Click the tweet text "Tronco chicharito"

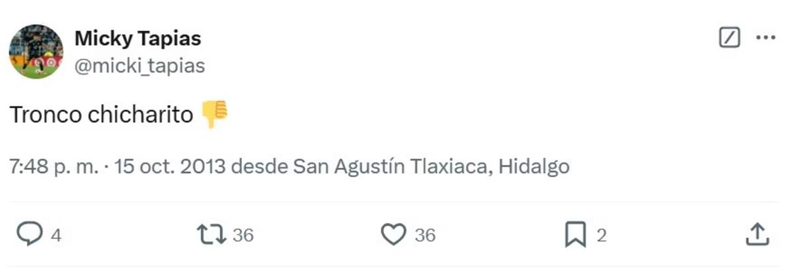[101, 115]
